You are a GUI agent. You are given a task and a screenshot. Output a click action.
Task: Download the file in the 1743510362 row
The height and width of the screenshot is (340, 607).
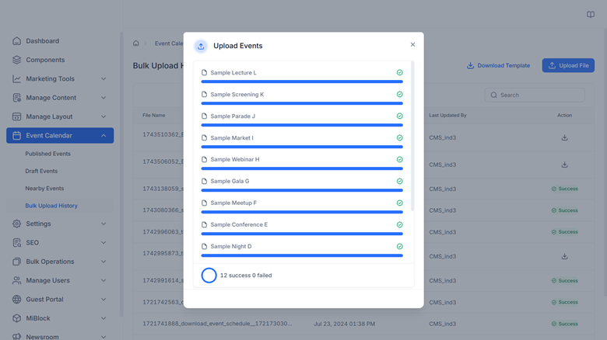[564, 137]
